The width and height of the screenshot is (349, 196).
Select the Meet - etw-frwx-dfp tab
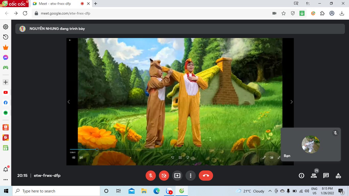[55, 4]
